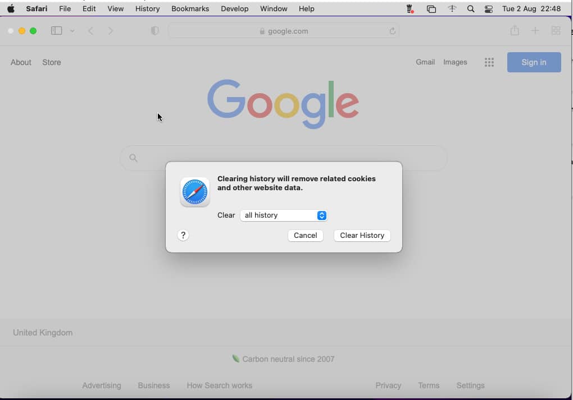This screenshot has height=400, width=573.
Task: Open the privacy report shield icon
Action: (155, 31)
